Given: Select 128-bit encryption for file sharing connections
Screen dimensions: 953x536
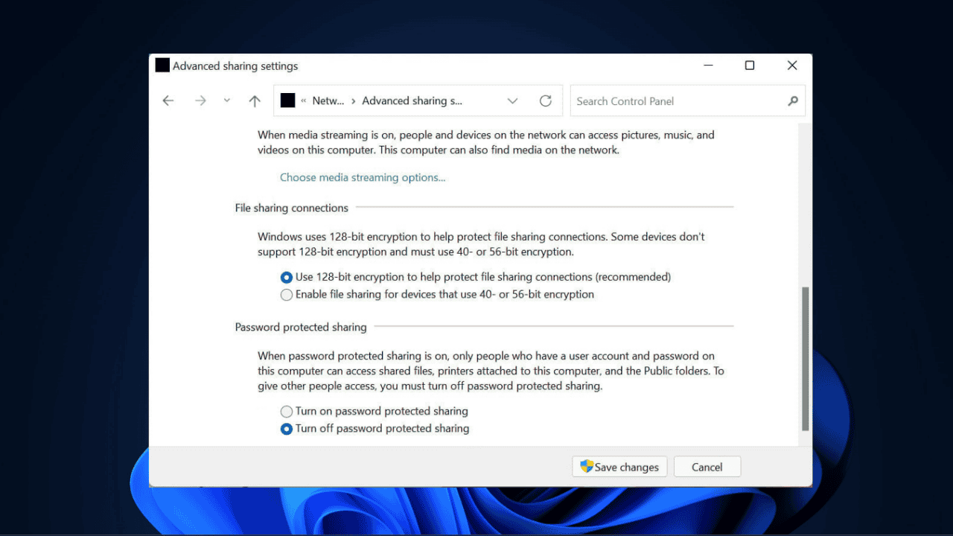Looking at the screenshot, I should tap(287, 277).
